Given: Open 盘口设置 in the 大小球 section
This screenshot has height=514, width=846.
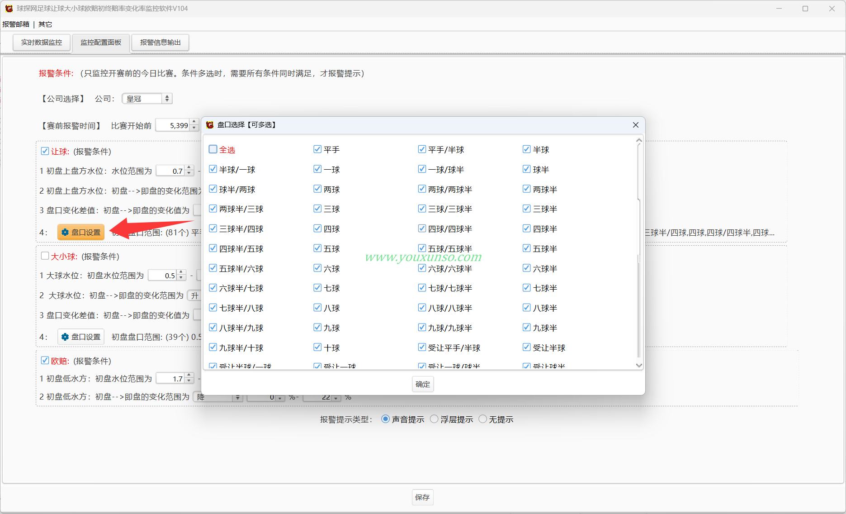Looking at the screenshot, I should (x=81, y=337).
